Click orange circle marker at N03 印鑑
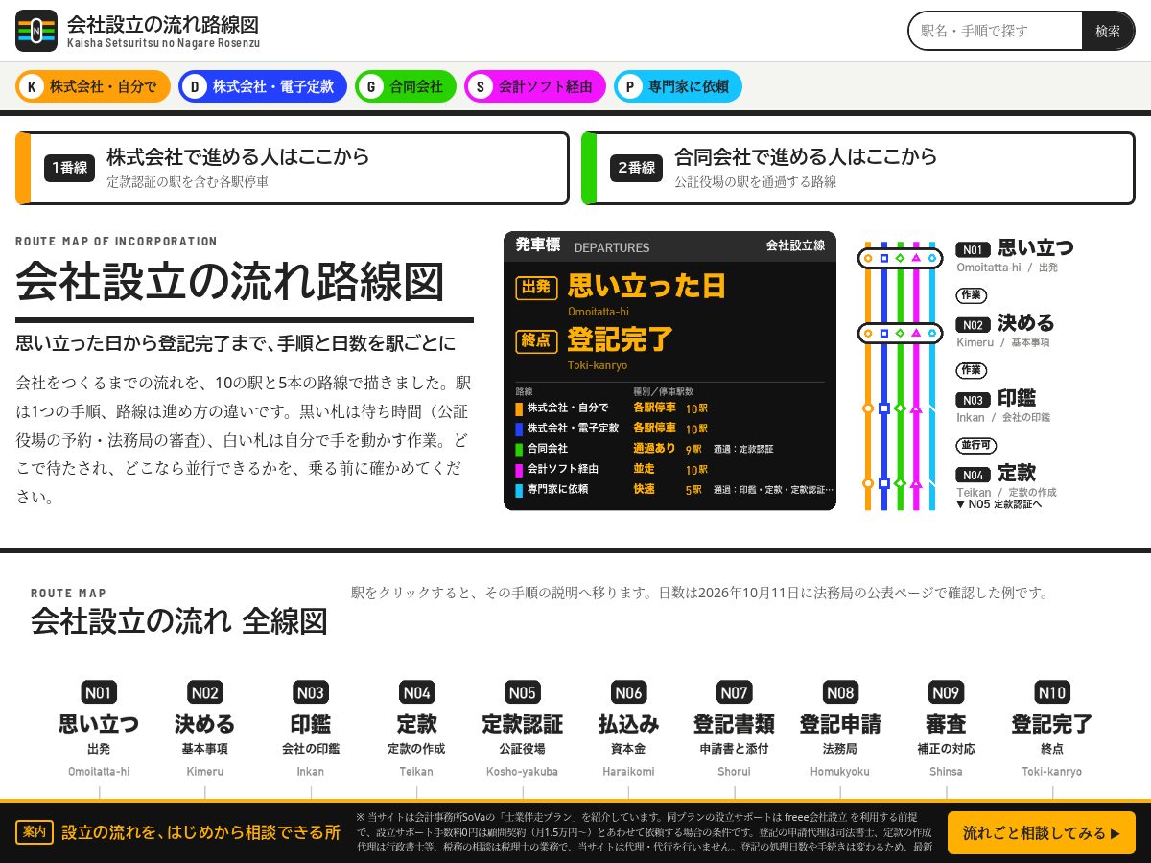 [868, 408]
